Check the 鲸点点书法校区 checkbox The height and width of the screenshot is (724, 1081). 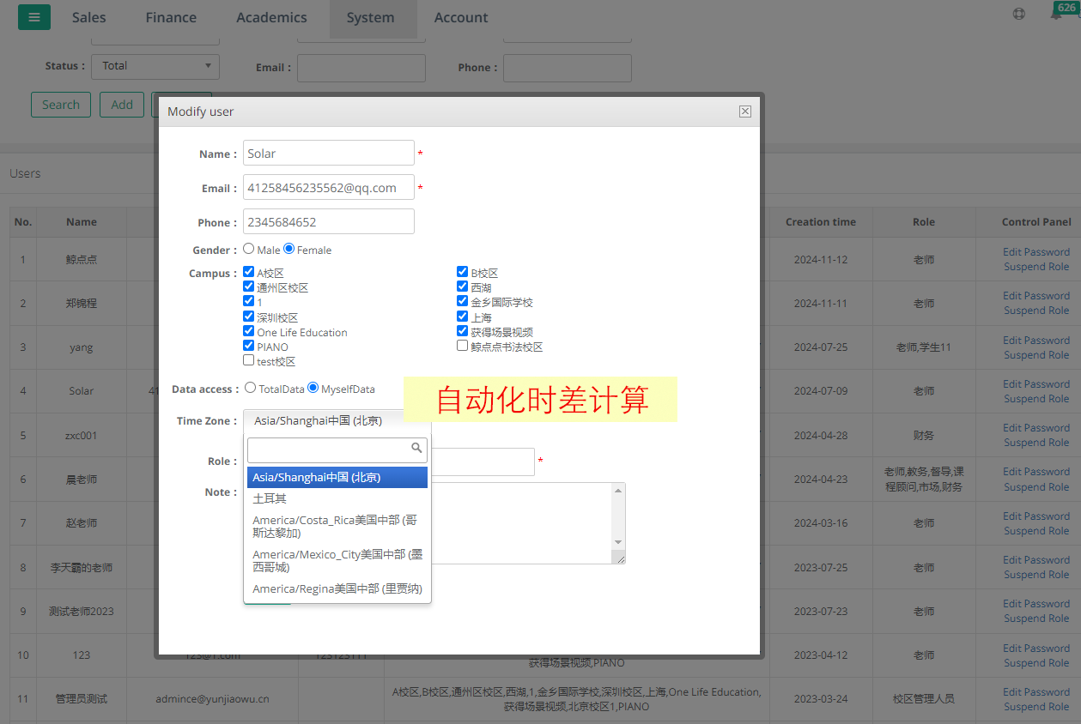click(x=463, y=347)
